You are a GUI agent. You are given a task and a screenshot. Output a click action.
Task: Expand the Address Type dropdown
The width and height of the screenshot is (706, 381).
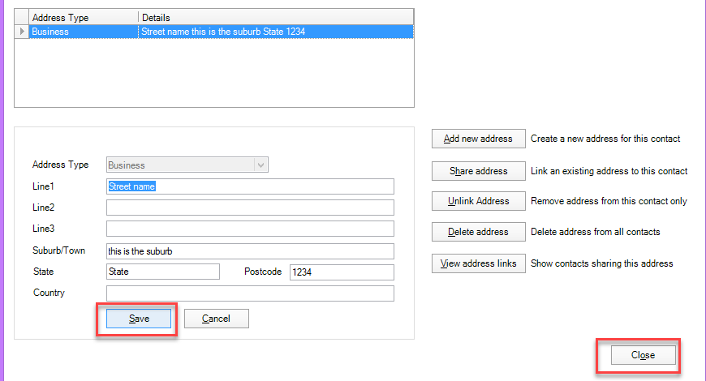(x=260, y=165)
